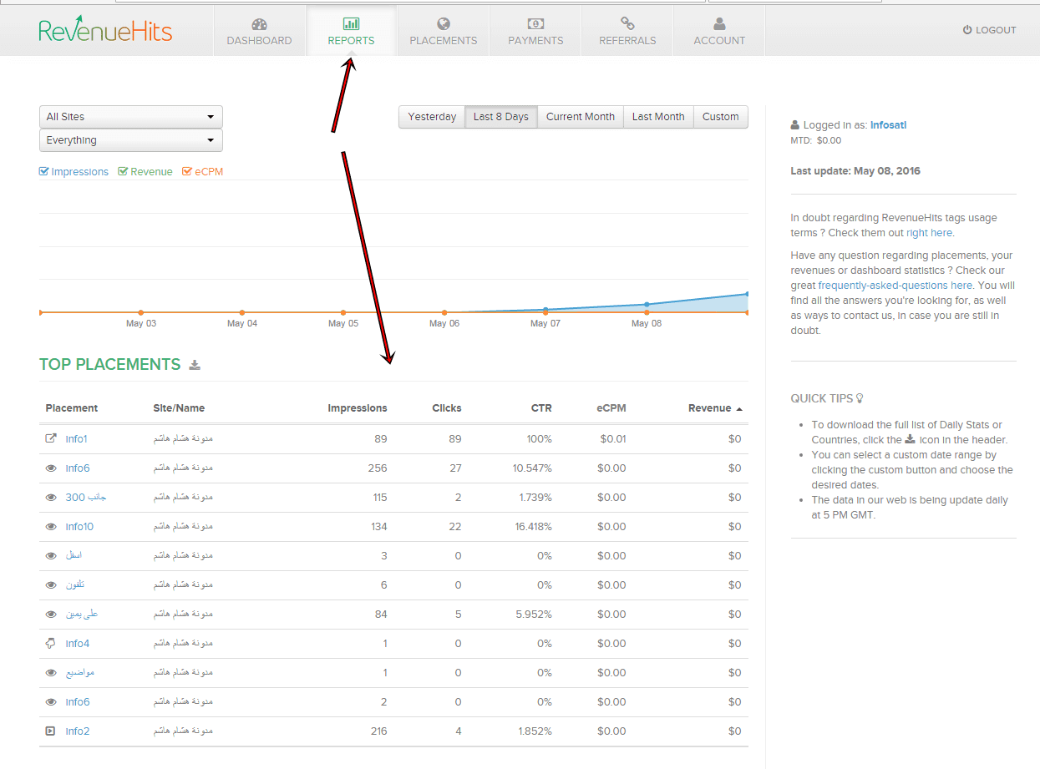Log out using the Logout button
Viewport: 1040px width, 769px height.
click(x=989, y=30)
